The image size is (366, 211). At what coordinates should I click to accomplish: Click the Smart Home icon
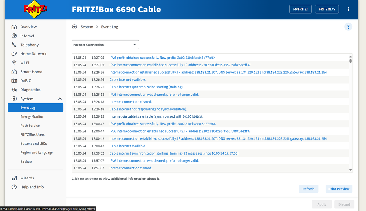[x=14, y=72]
